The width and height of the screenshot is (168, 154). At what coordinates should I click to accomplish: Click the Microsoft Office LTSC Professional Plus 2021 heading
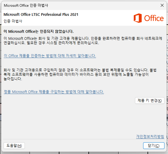click(41, 14)
